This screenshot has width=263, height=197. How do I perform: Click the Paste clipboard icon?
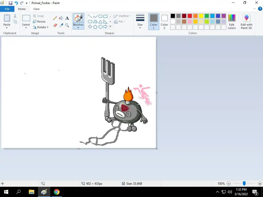pyautogui.click(x=7, y=18)
